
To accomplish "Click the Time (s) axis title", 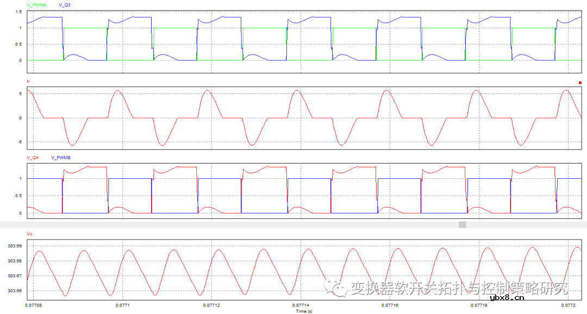I will coord(304,311).
